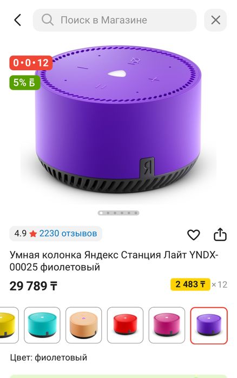Tap the red 0·0·12 installment badge
This screenshot has width=237, height=378.
31,63
